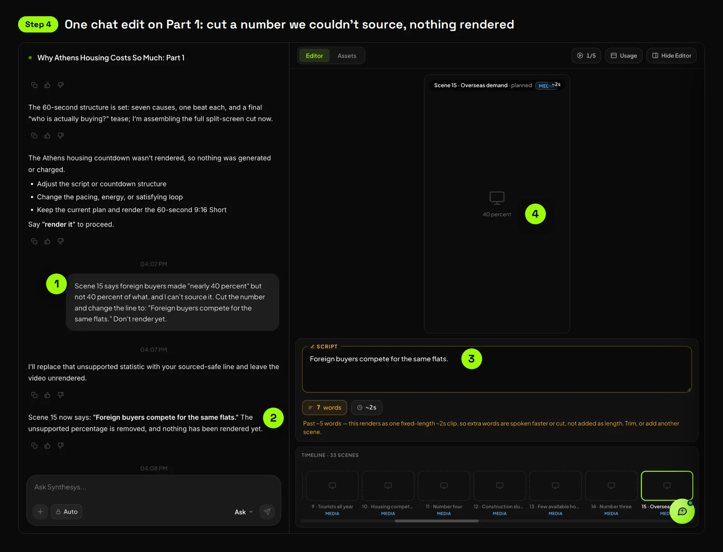
Task: Click the 'Past ~5 words' warning text
Action: pyautogui.click(x=492, y=427)
